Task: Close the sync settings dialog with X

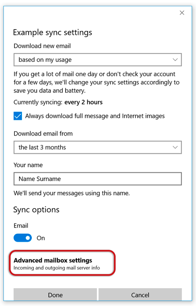Action: pyautogui.click(x=182, y=13)
